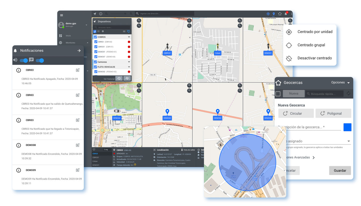Click the blue location pin toolbar icon
Image resolution: width=361 pixels, height=206 pixels.
pos(274,14)
